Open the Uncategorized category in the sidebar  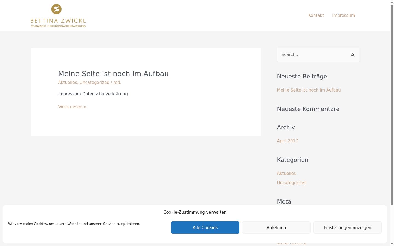(292, 183)
